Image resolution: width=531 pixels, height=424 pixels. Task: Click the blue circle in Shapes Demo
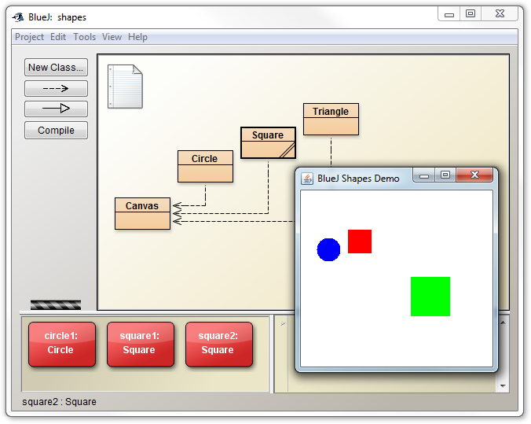click(328, 249)
